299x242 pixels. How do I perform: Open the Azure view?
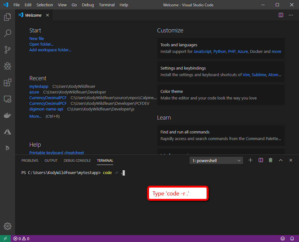click(8, 132)
